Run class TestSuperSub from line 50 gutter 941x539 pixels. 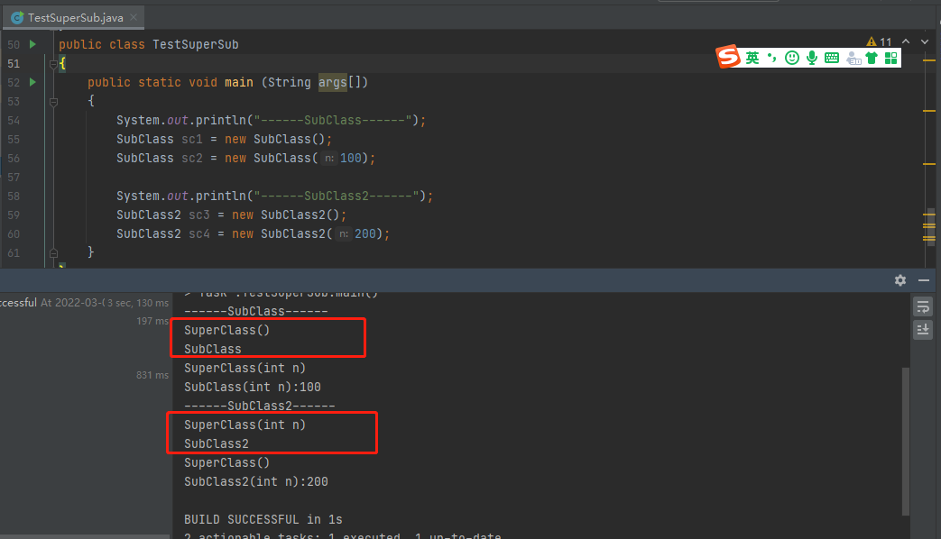(x=33, y=44)
